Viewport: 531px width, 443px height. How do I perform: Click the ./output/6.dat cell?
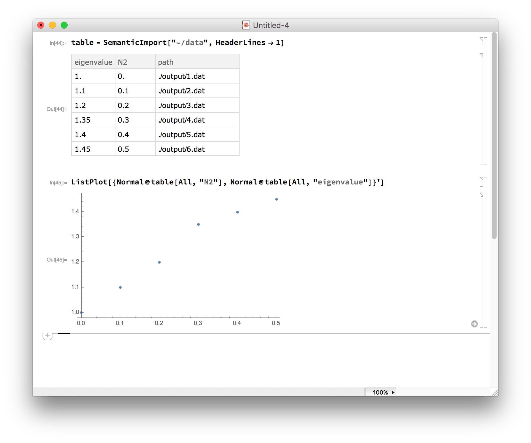[197, 149]
